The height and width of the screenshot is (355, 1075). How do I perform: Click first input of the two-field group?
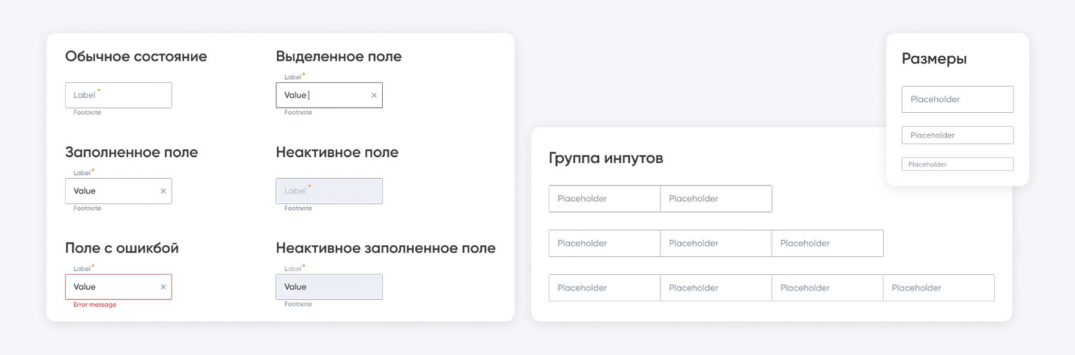click(604, 199)
